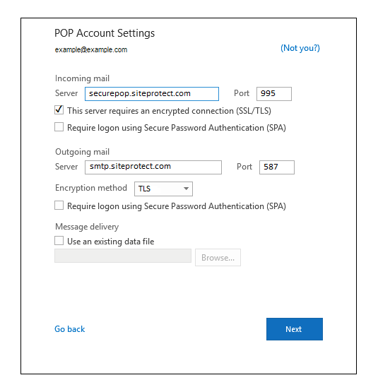Check Use an existing data file

[59, 241]
